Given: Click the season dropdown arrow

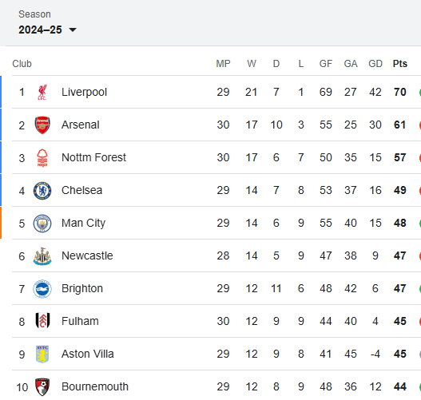Looking at the screenshot, I should [x=73, y=30].
